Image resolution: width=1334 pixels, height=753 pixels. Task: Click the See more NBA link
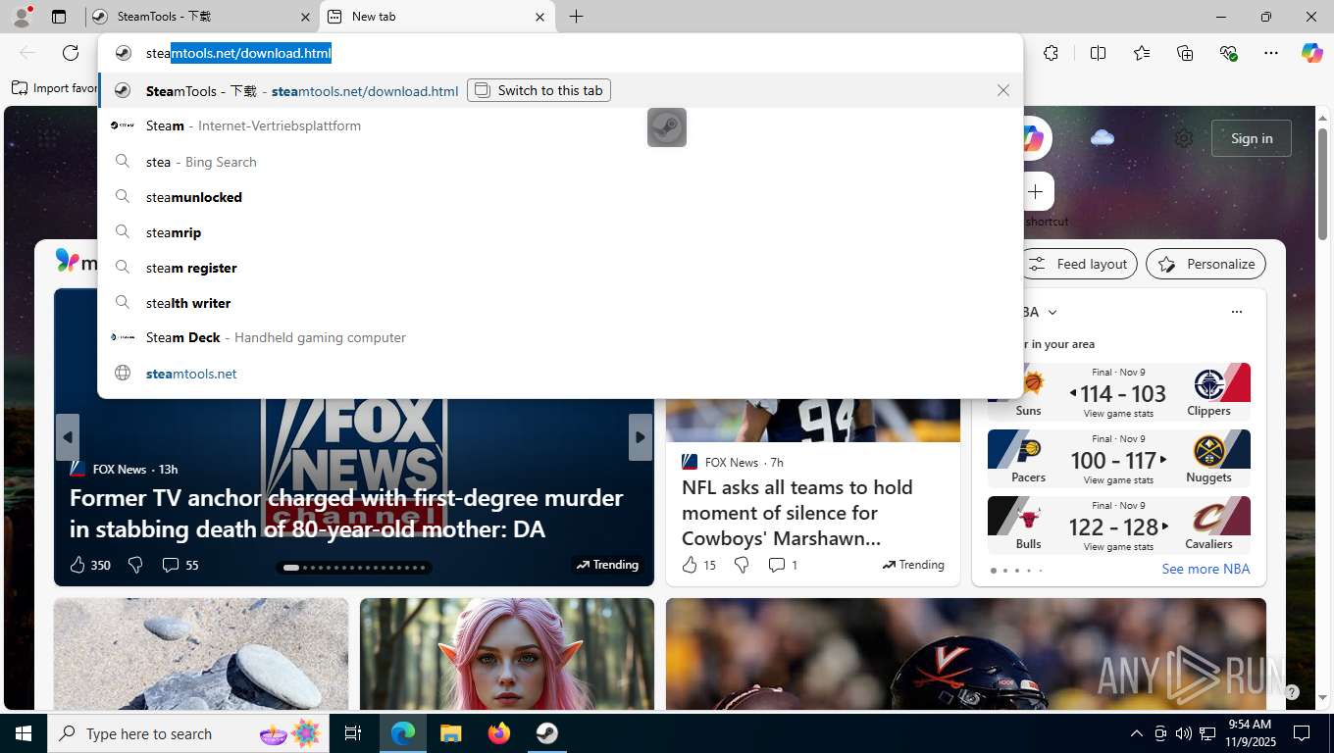pyautogui.click(x=1206, y=569)
